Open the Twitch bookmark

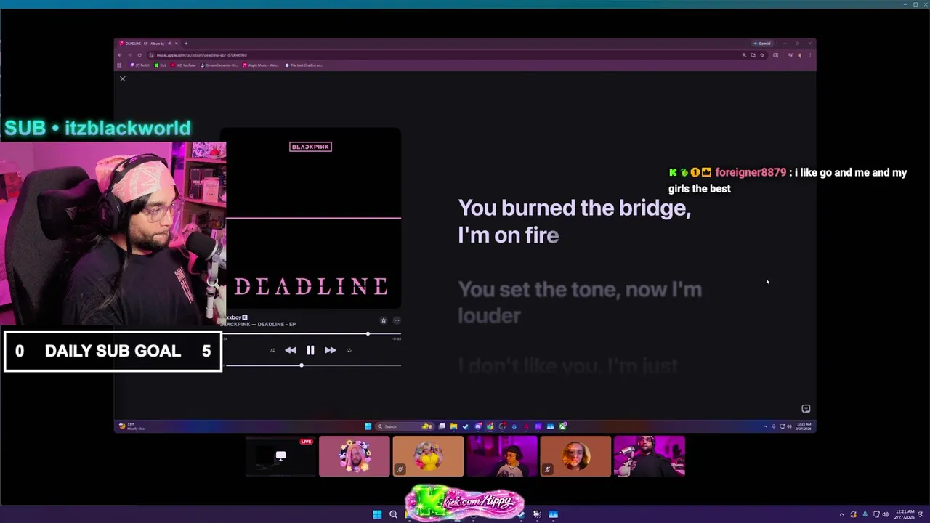(x=140, y=65)
